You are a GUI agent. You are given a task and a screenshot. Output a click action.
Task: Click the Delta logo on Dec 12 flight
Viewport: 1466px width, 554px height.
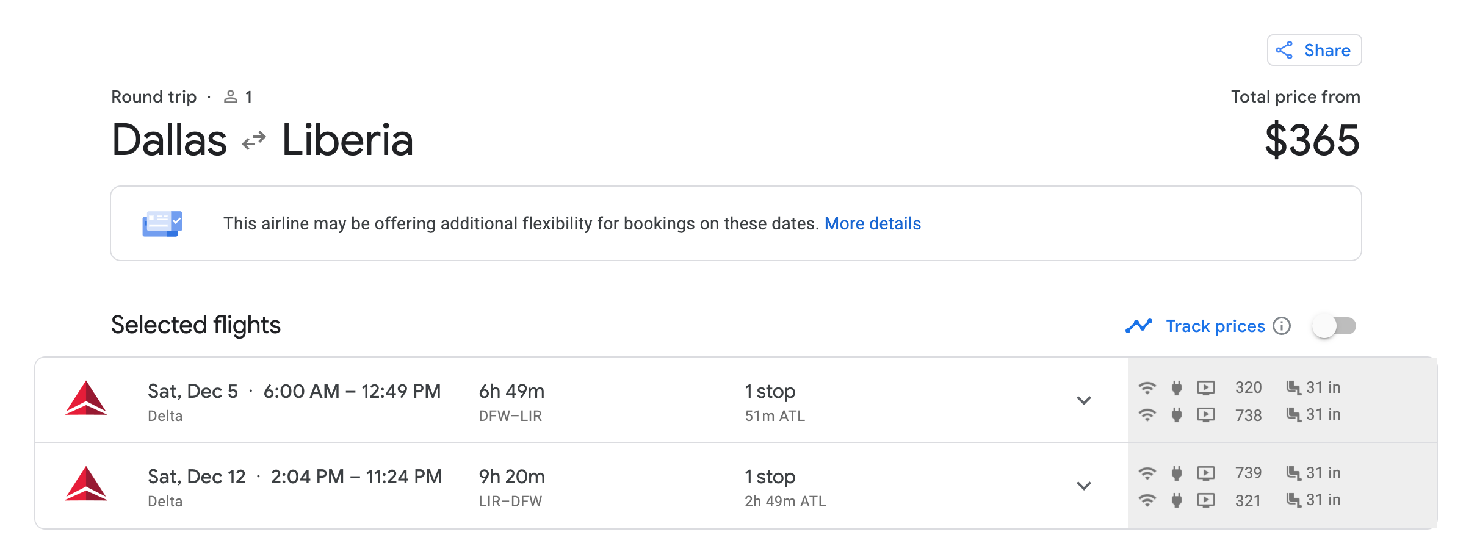[x=86, y=484]
